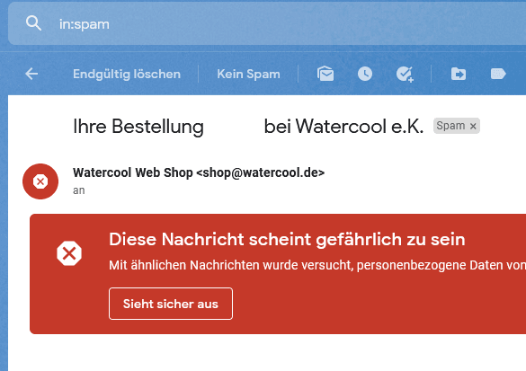Viewport: 526px width, 371px height.
Task: Focus the in:spam search field
Action: click(x=268, y=23)
